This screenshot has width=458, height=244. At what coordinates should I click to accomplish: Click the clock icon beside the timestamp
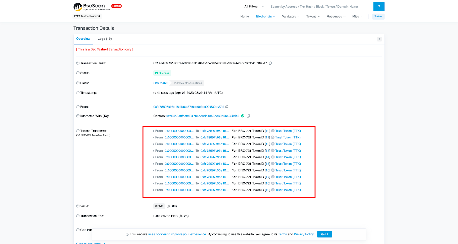click(155, 93)
